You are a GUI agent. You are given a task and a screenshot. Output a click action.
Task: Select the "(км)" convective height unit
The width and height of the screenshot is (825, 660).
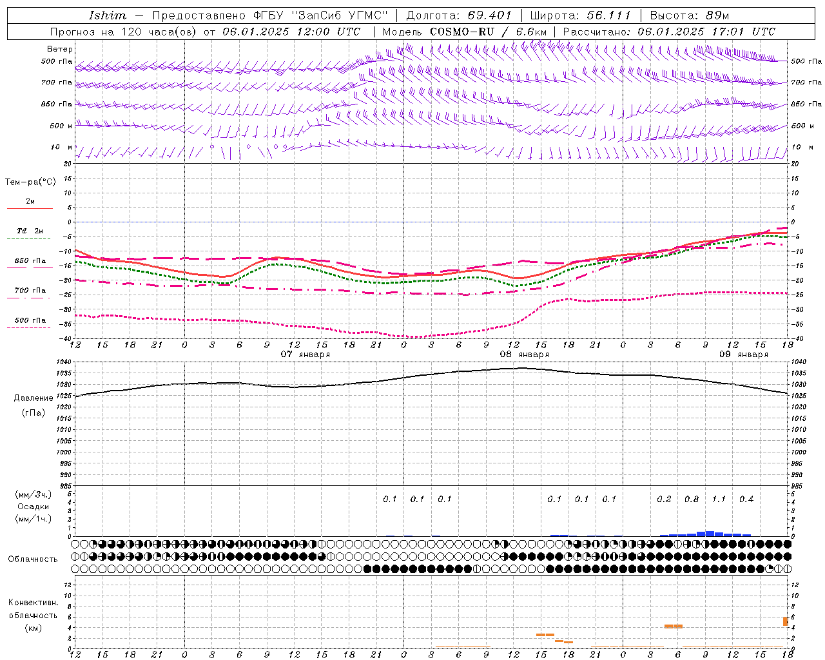click(x=35, y=628)
